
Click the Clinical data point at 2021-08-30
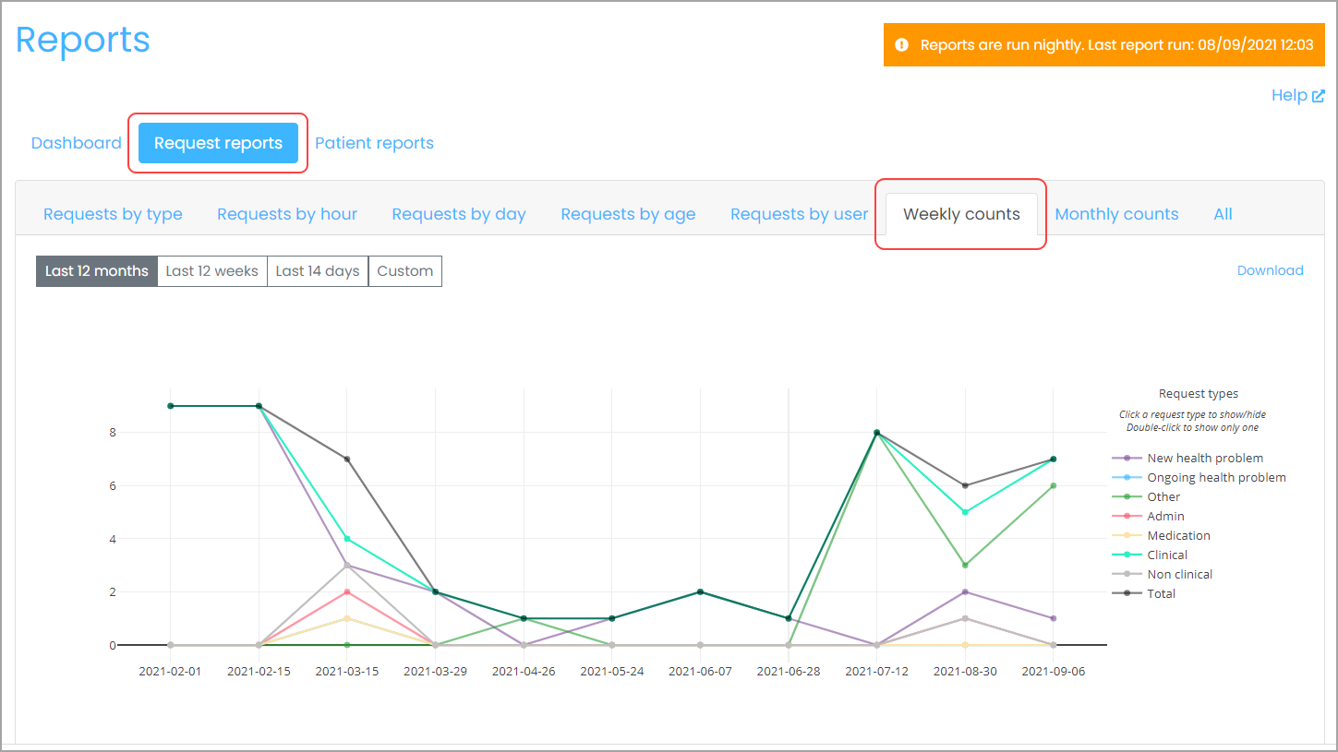pyautogui.click(x=965, y=512)
